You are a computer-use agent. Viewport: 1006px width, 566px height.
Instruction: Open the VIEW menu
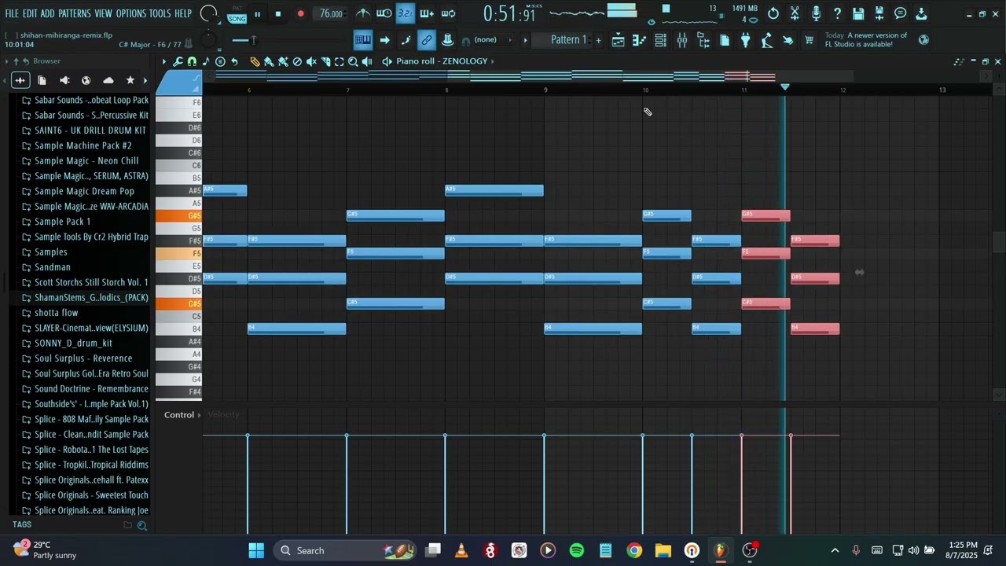click(x=103, y=13)
